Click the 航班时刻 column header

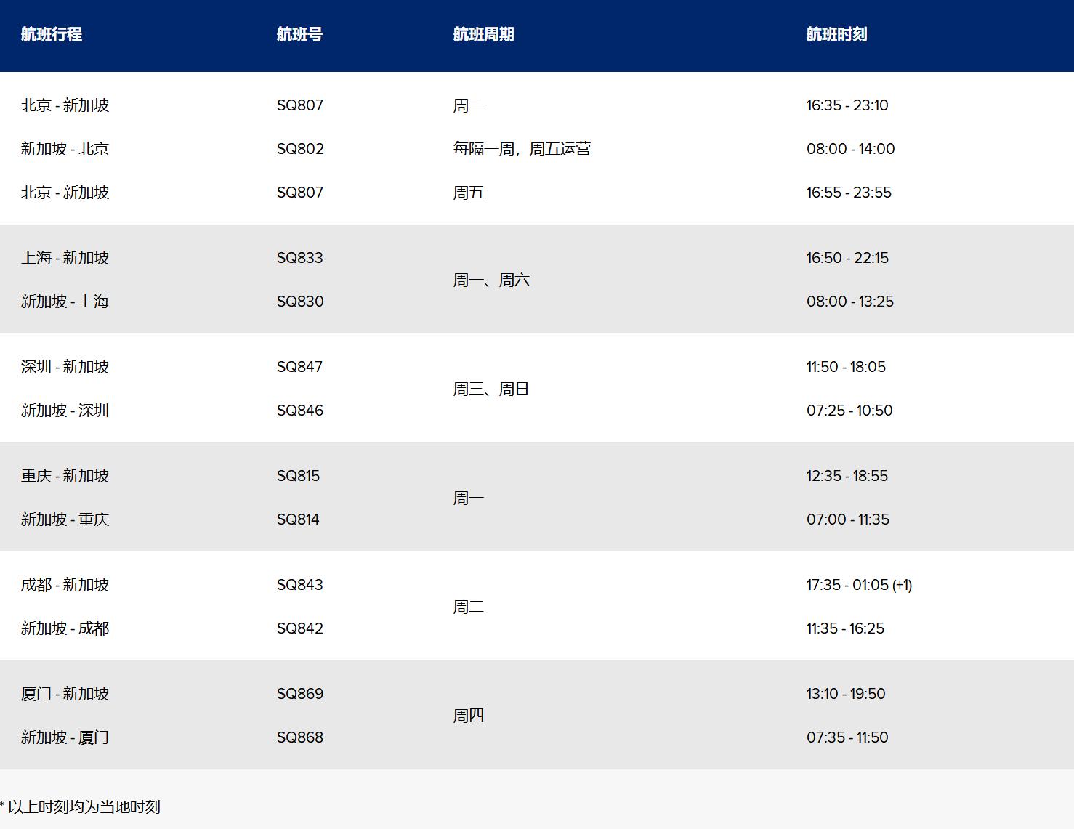836,34
